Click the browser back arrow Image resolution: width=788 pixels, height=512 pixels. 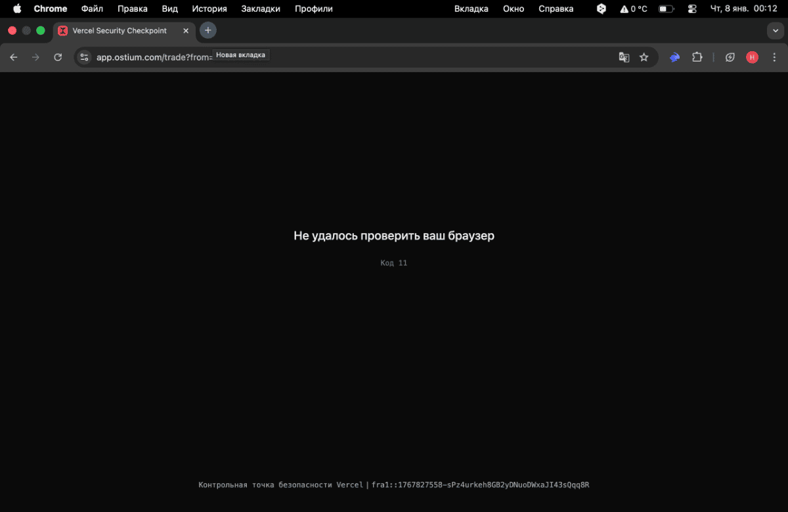(x=14, y=57)
